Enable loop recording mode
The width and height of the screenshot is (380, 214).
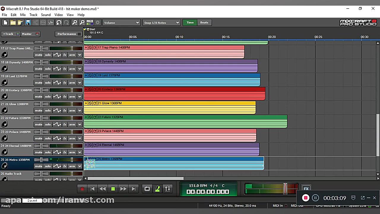tap(147, 188)
